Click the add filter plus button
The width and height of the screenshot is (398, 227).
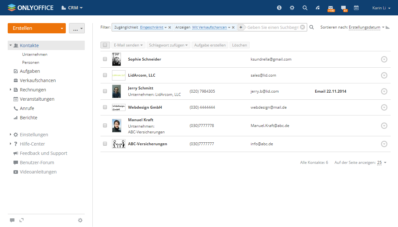[241, 28]
